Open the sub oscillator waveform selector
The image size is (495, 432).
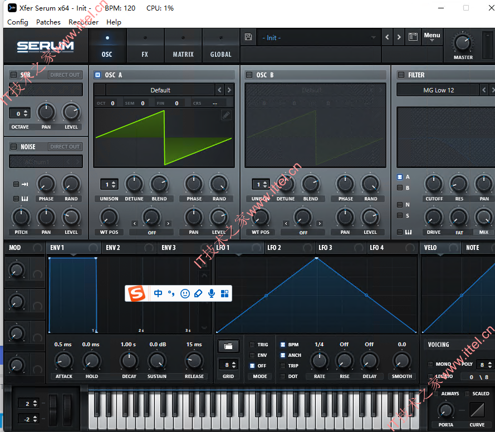pos(46,90)
